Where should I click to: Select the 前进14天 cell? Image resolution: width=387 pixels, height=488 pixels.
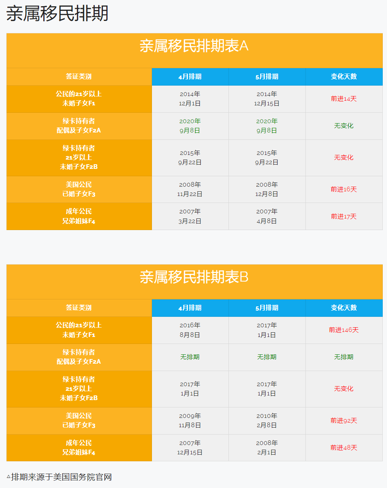(344, 99)
